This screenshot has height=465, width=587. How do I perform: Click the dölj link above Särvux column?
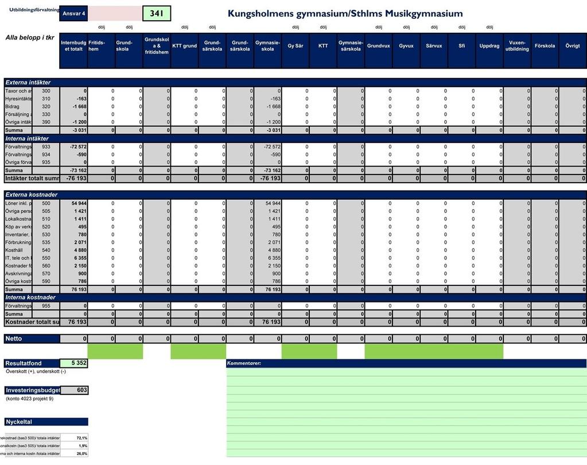(x=434, y=28)
